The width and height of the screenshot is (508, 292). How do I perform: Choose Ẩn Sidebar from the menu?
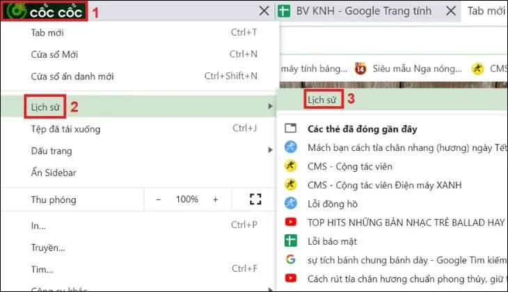pos(54,173)
